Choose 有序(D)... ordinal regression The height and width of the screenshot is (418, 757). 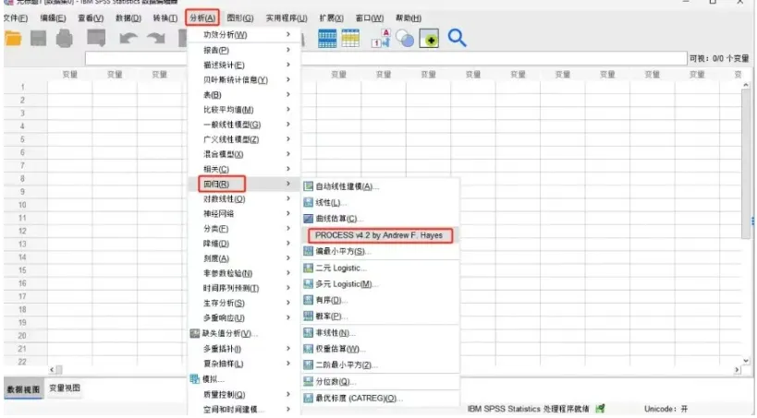pos(325,300)
